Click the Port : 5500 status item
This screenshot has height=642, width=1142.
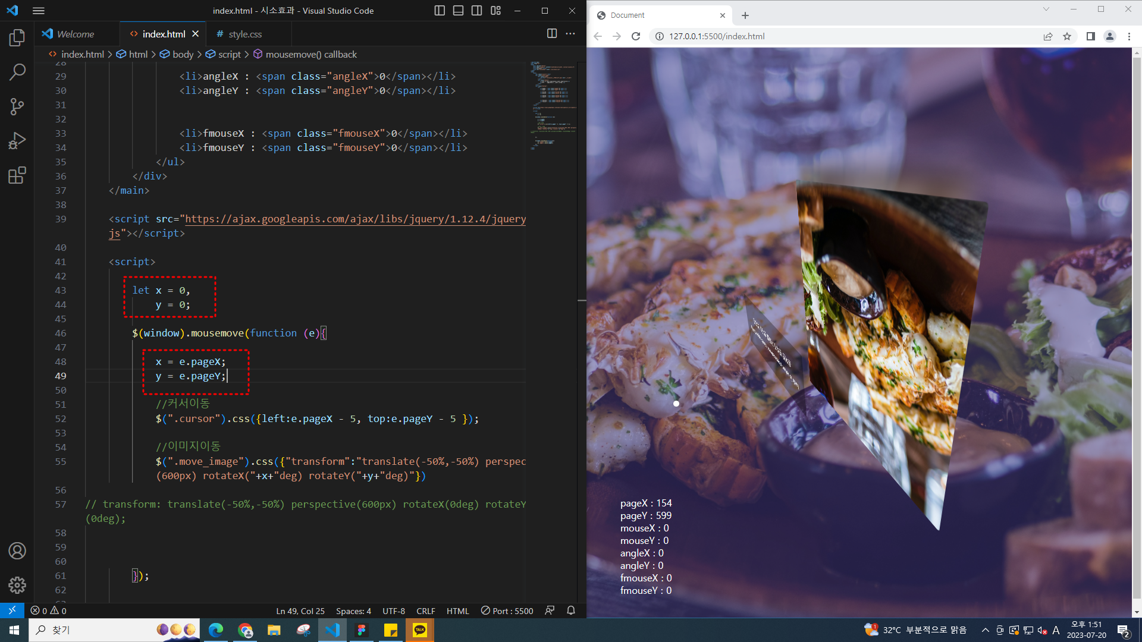507,610
